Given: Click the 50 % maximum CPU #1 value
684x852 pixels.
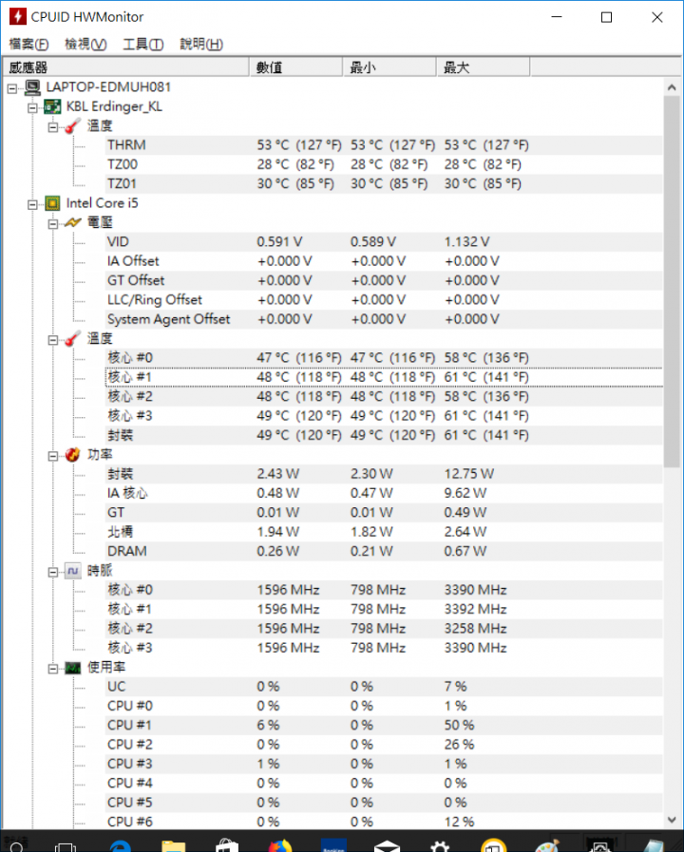Looking at the screenshot, I should [x=459, y=726].
